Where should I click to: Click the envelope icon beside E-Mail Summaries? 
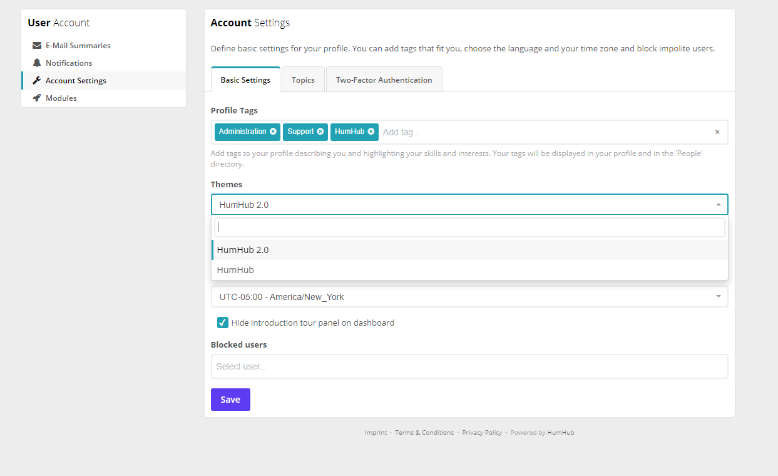(x=37, y=45)
